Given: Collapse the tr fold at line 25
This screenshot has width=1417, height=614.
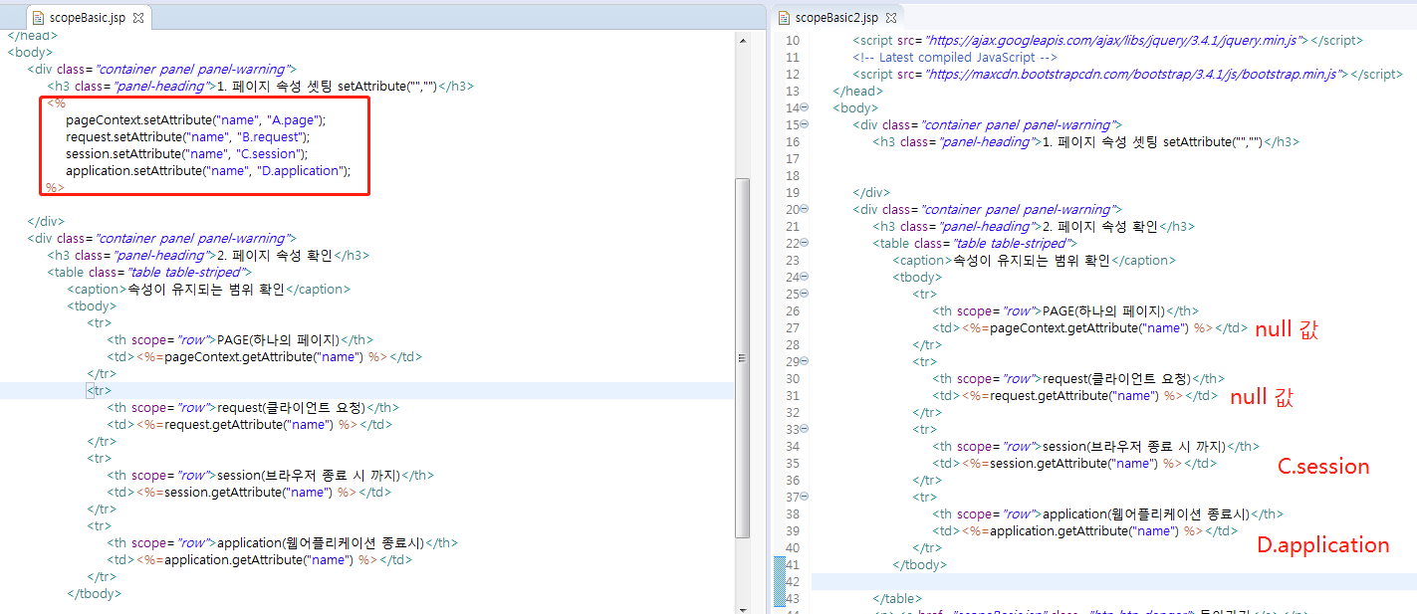Looking at the screenshot, I should (x=805, y=294).
